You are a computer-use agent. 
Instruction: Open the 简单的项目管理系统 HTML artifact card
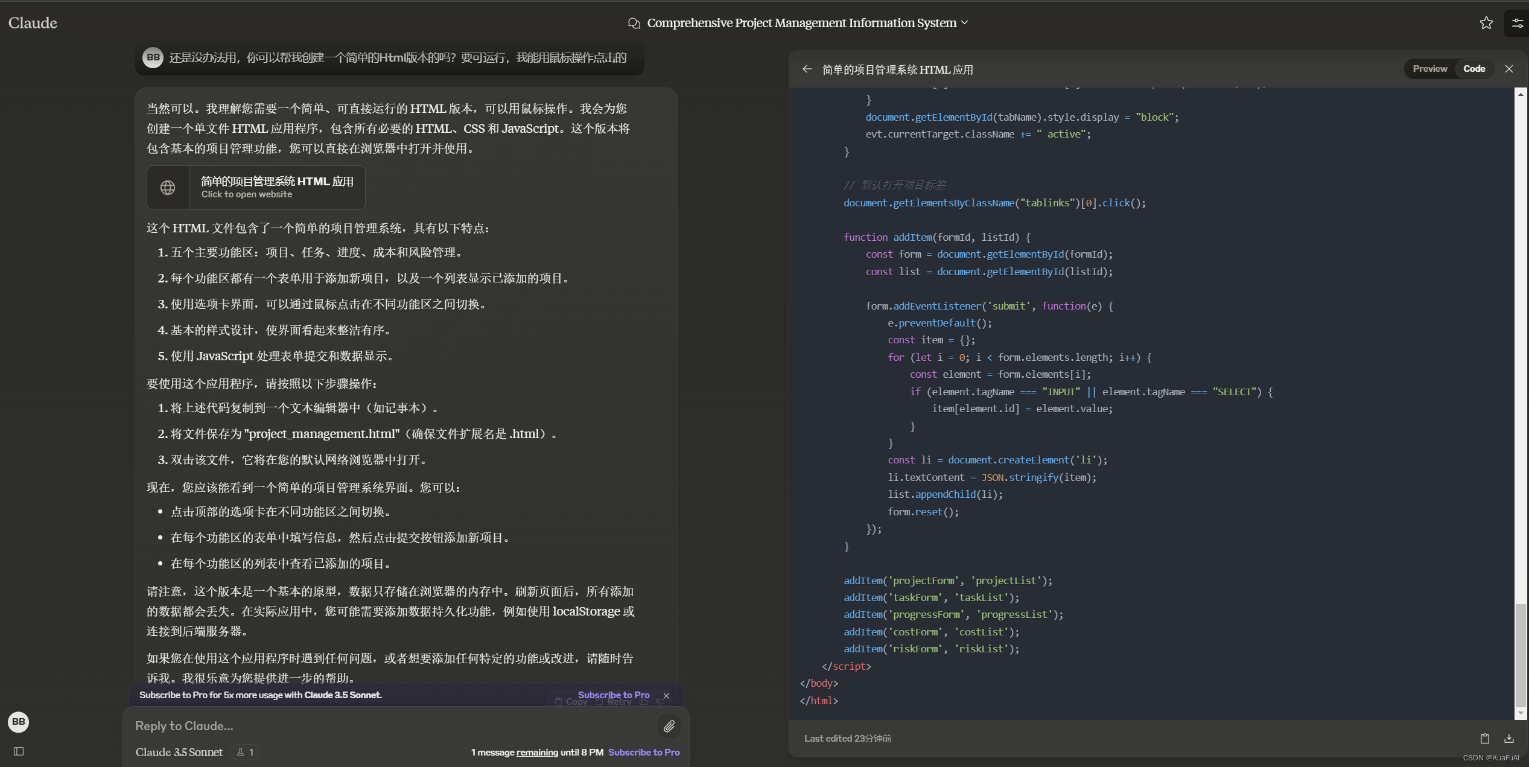(x=277, y=187)
